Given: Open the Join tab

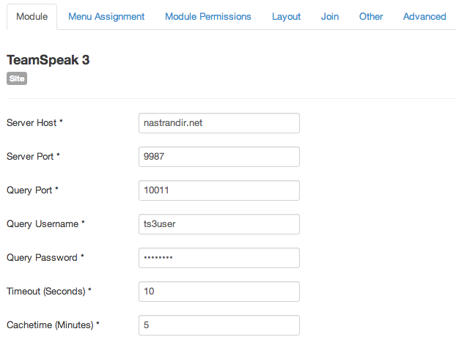Looking at the screenshot, I should coord(330,17).
